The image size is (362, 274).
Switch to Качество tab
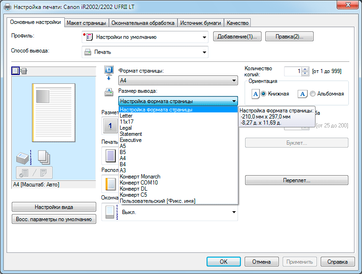[238, 23]
